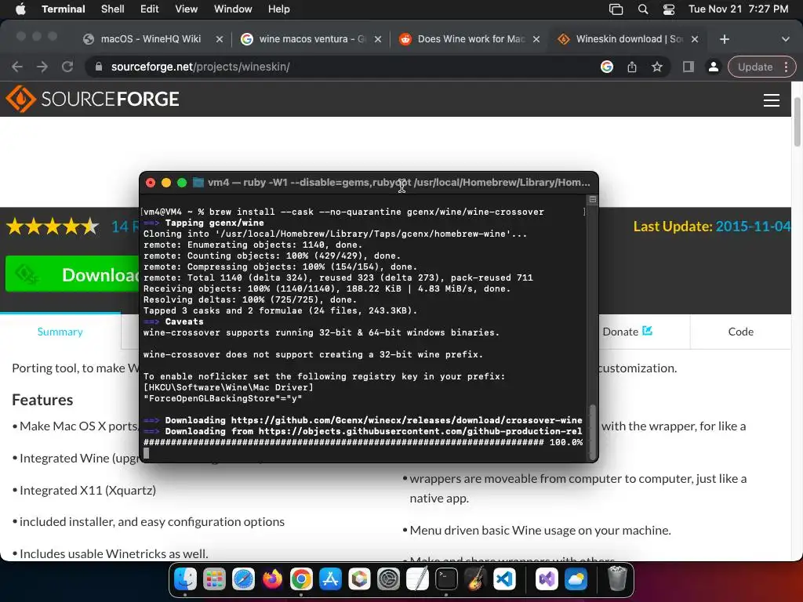
Task: Open the Help menu
Action: [x=279, y=9]
